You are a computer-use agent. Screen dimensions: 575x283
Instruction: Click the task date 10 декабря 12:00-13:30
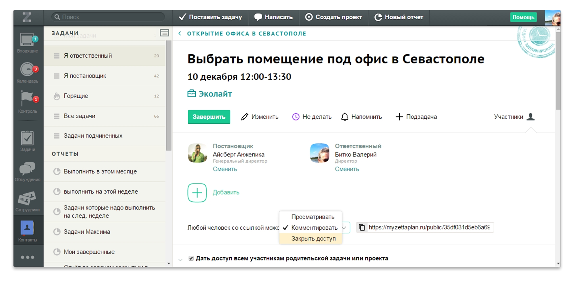(239, 77)
